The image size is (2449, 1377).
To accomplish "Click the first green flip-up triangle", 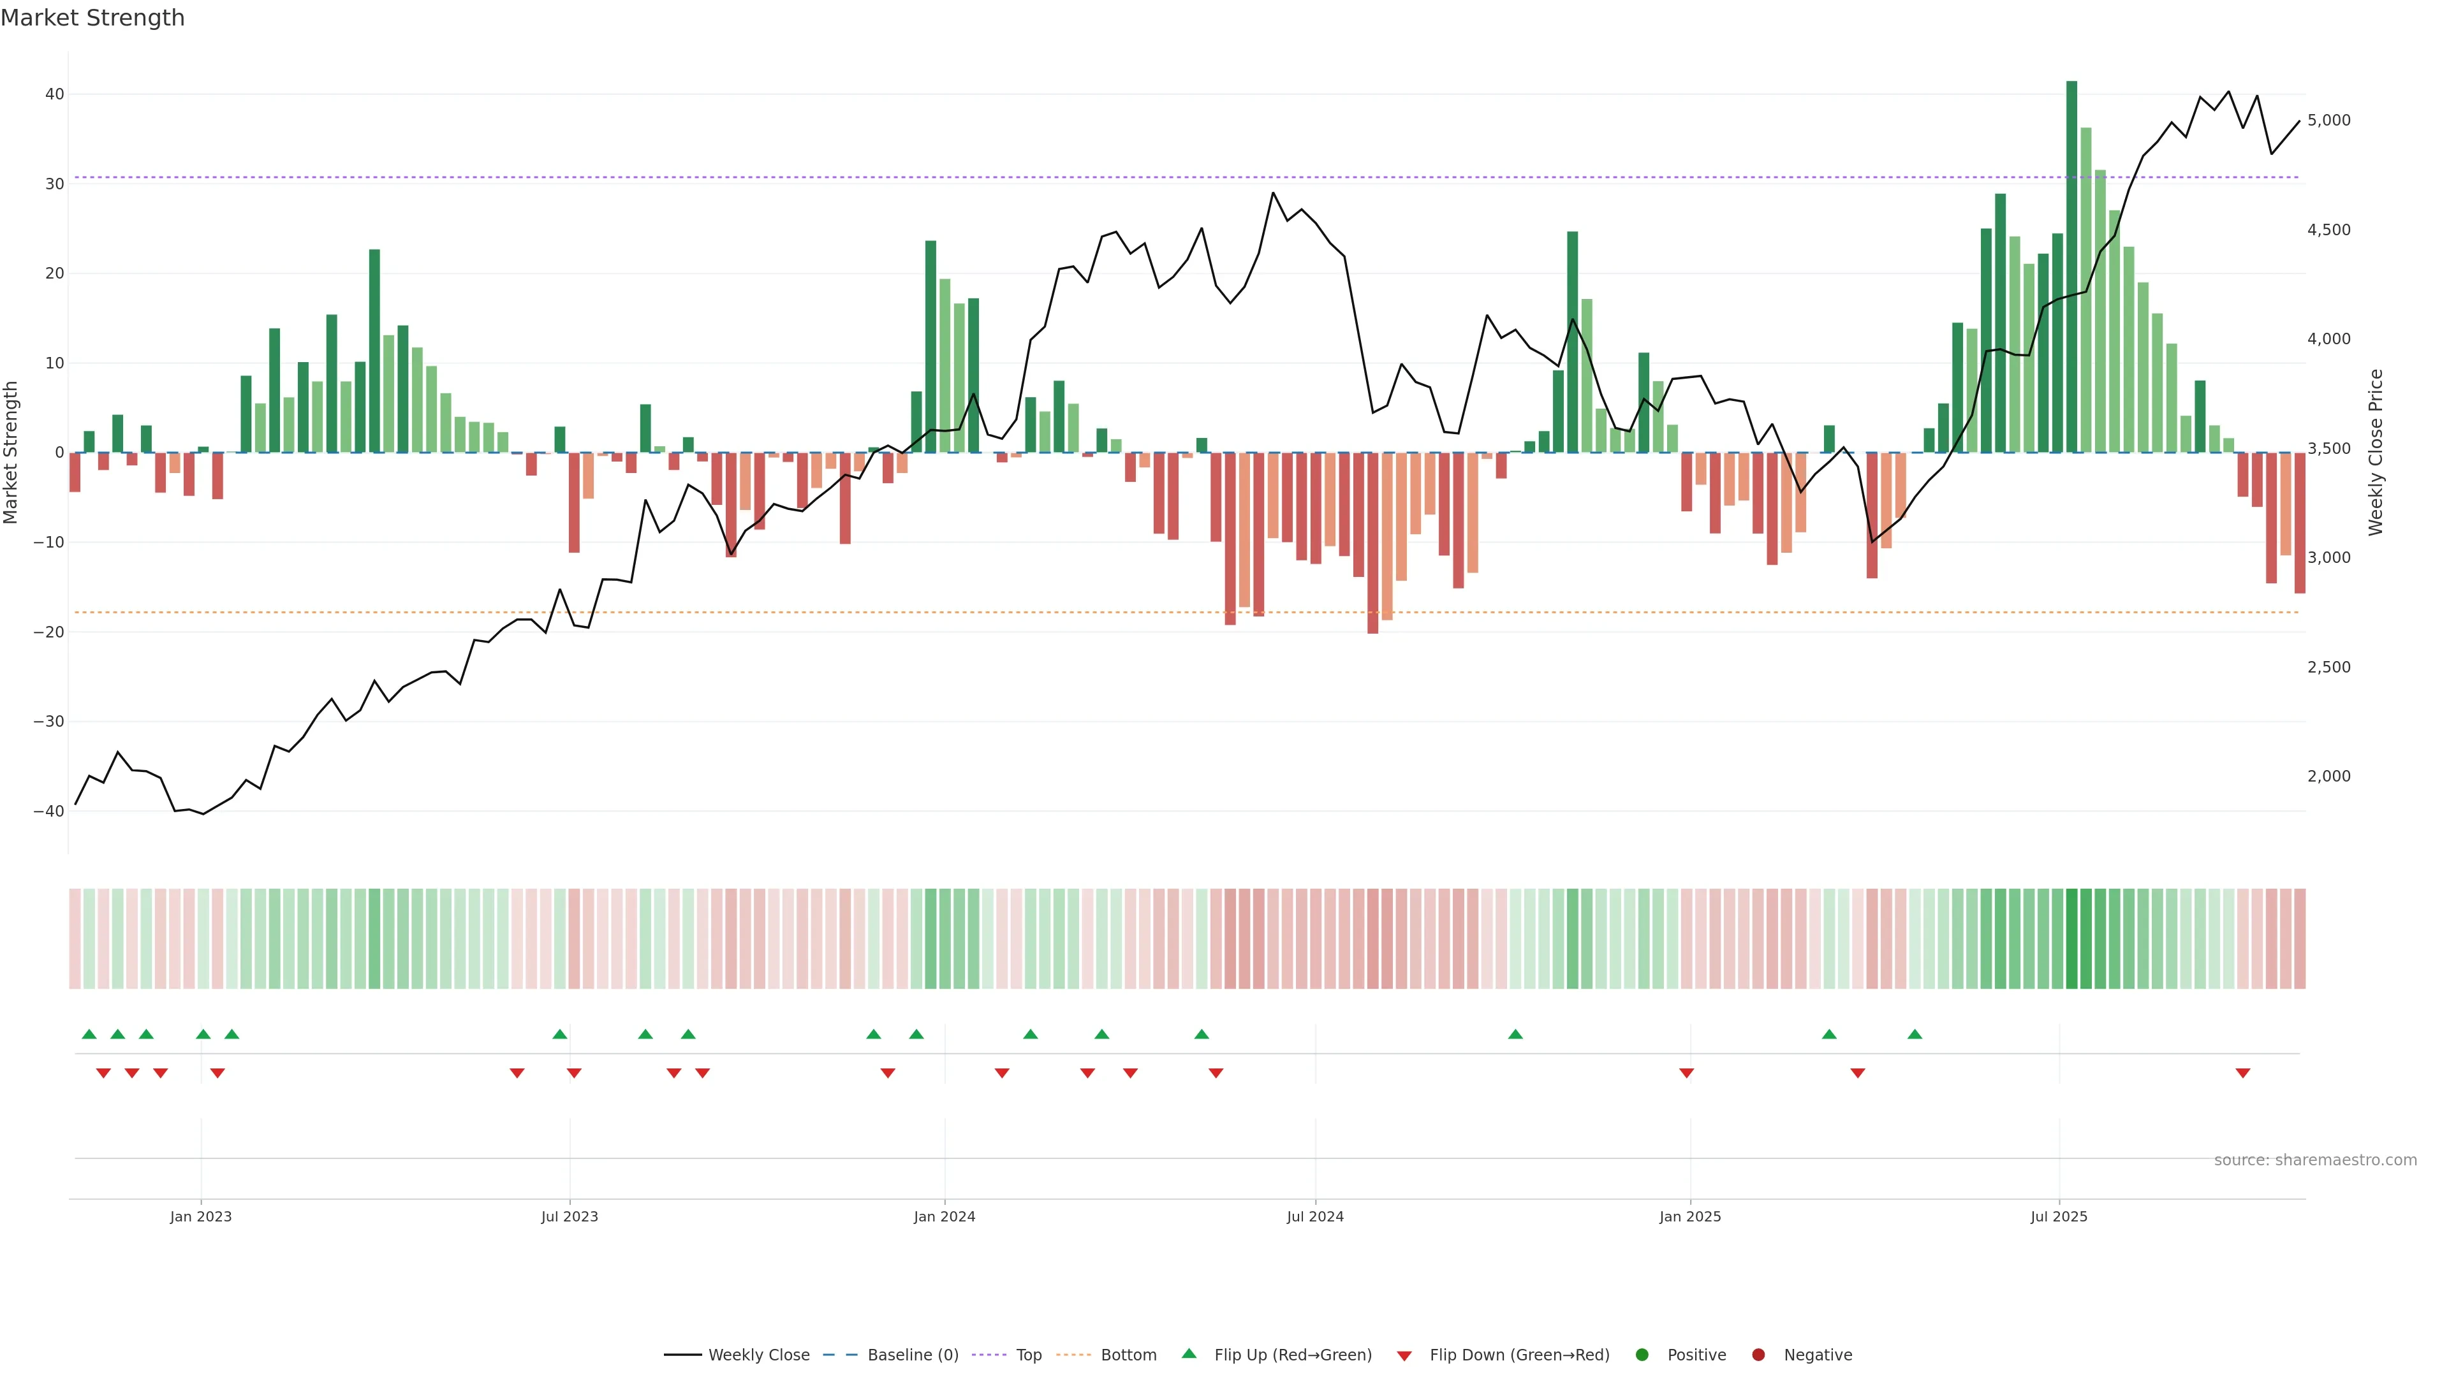I will (89, 1034).
